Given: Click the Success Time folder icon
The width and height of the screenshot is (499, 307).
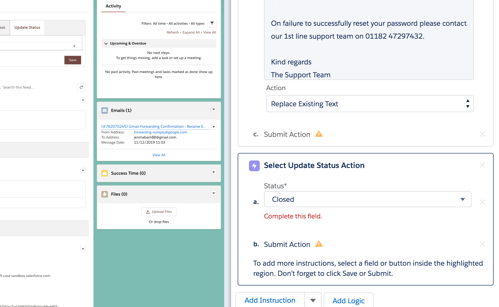Looking at the screenshot, I should pyautogui.click(x=105, y=173).
